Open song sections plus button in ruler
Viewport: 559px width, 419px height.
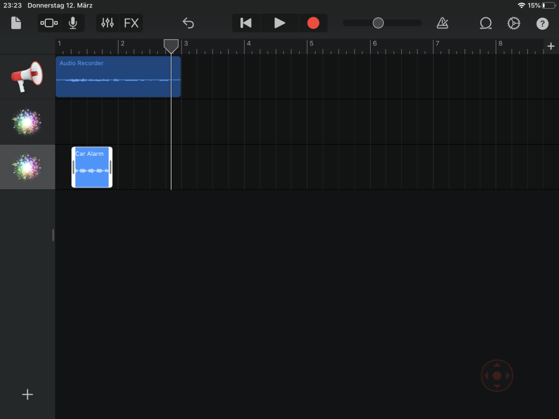[x=551, y=46]
